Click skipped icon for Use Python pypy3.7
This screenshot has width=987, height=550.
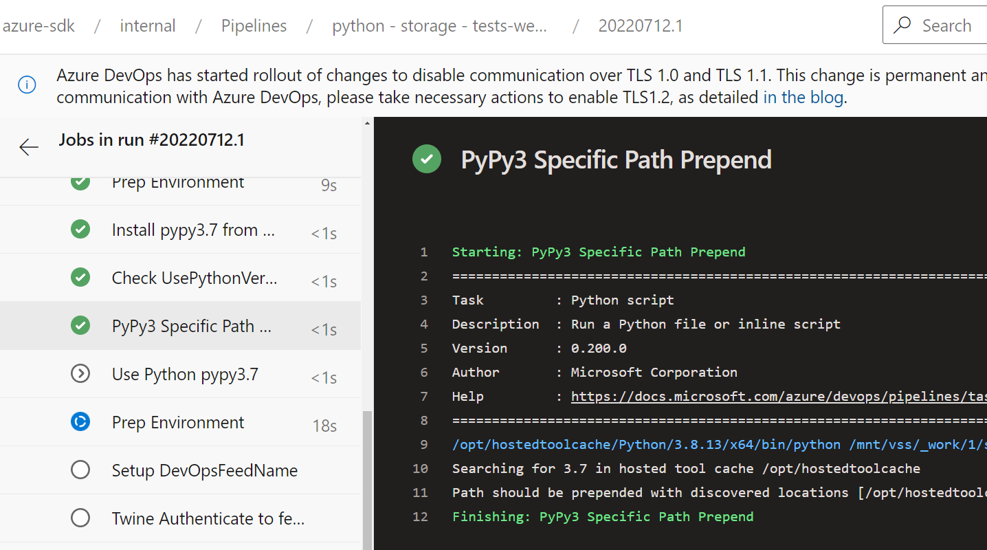[x=80, y=373]
